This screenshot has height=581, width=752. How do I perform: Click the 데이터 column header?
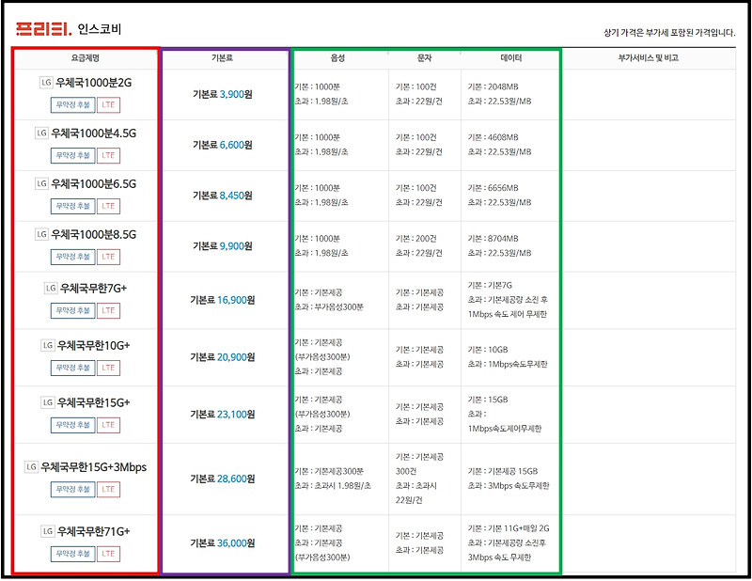[x=510, y=58]
